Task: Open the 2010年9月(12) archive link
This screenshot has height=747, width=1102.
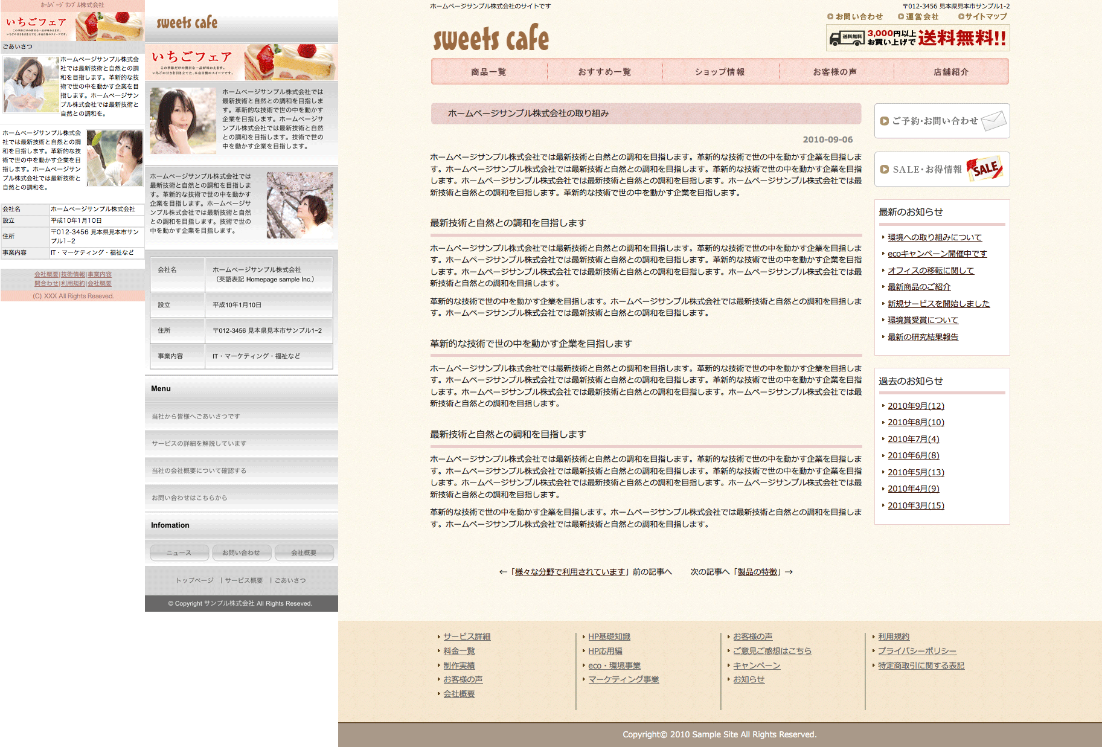Action: [915, 406]
